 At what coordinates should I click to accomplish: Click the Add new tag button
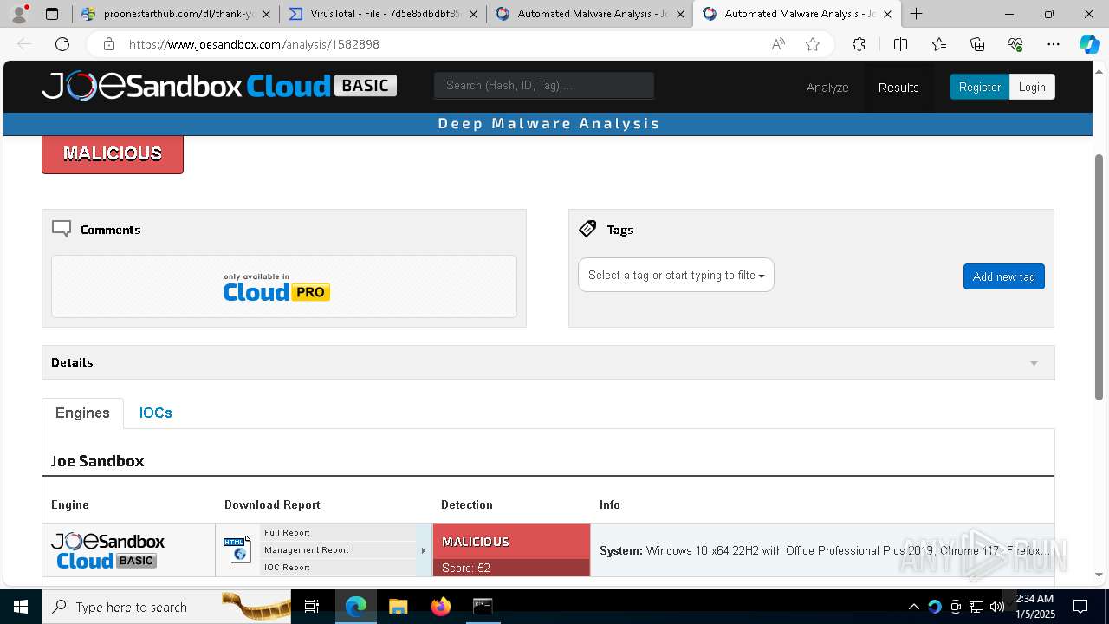(1004, 276)
